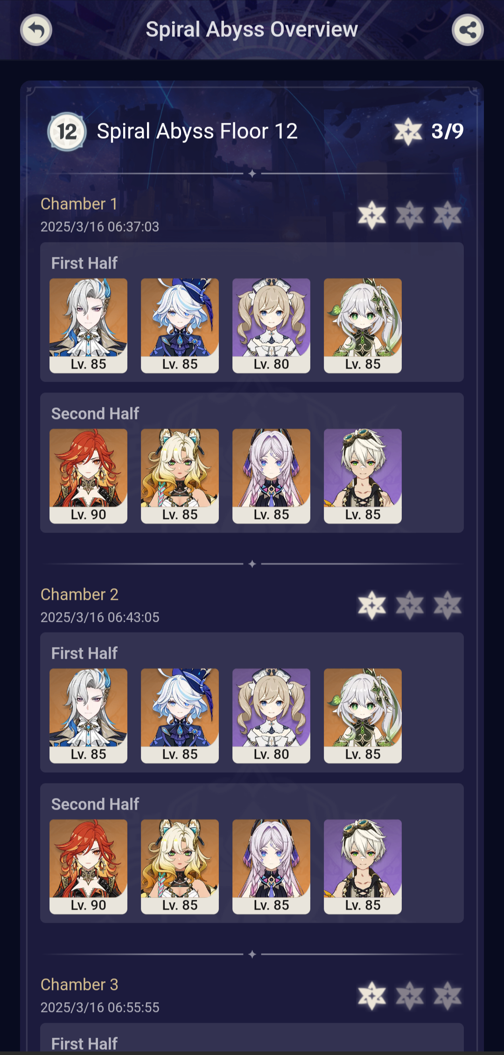Open Chamber 2 Second Half pink-haired Lv. 85 character
The image size is (504, 1055).
click(271, 867)
